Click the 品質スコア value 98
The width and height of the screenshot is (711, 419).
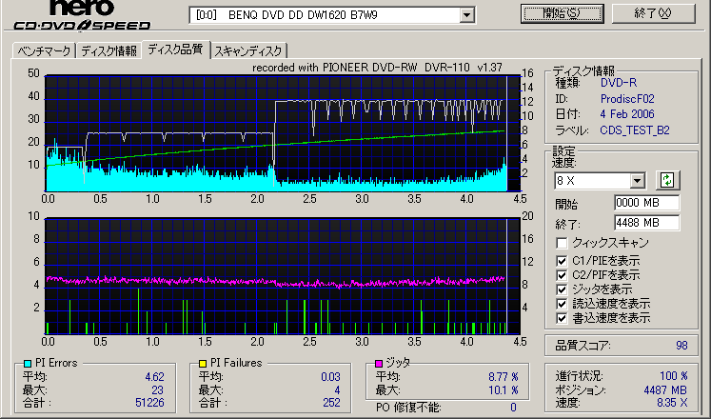[681, 346]
